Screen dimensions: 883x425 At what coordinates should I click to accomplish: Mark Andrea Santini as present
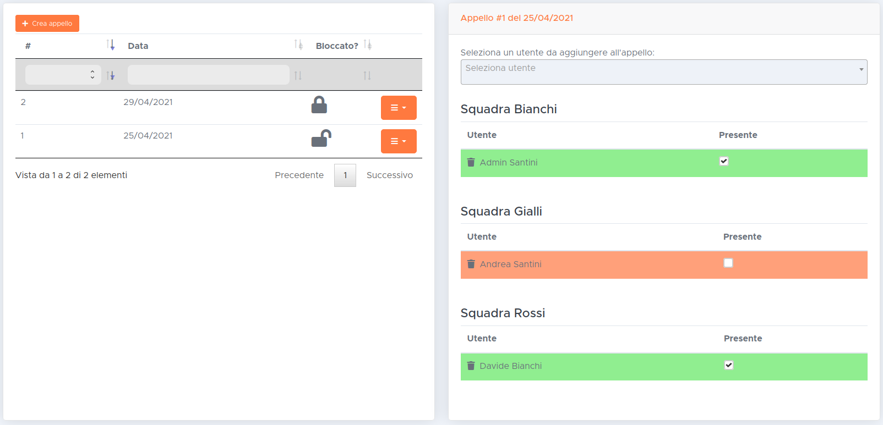point(728,263)
